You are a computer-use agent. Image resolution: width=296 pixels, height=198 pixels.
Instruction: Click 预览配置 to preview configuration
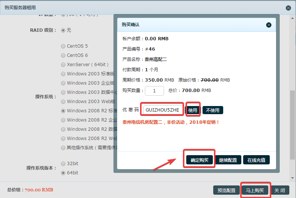[x=226, y=190]
